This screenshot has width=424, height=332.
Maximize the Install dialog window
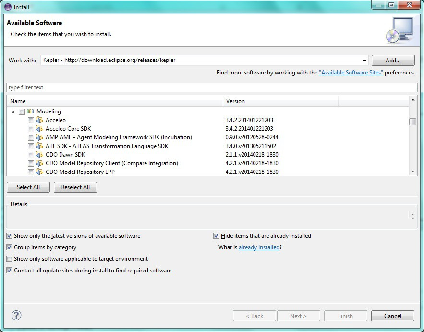[391, 5]
